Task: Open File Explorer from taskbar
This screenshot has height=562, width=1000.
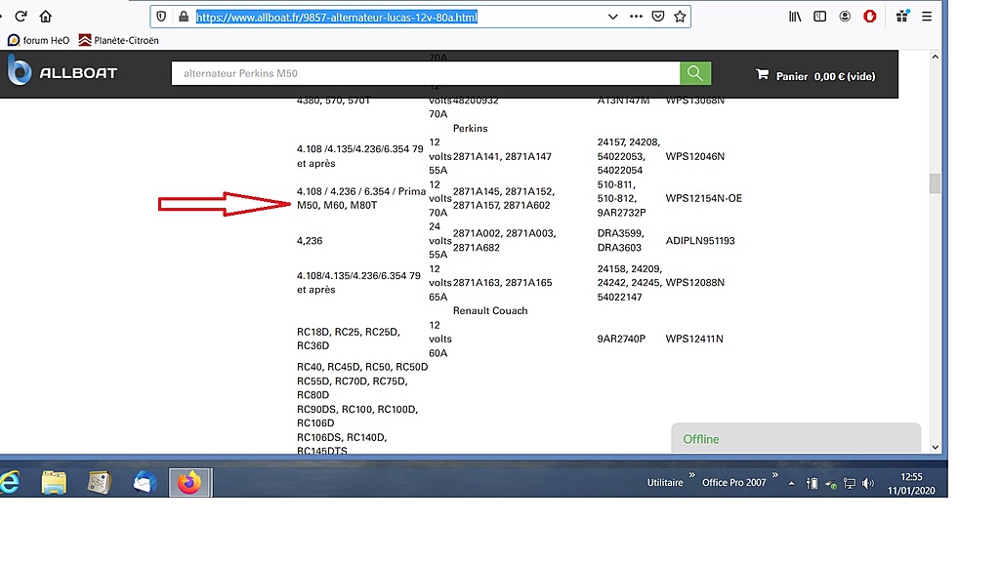Action: (54, 482)
